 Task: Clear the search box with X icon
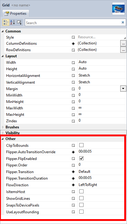[x=123, y=22]
